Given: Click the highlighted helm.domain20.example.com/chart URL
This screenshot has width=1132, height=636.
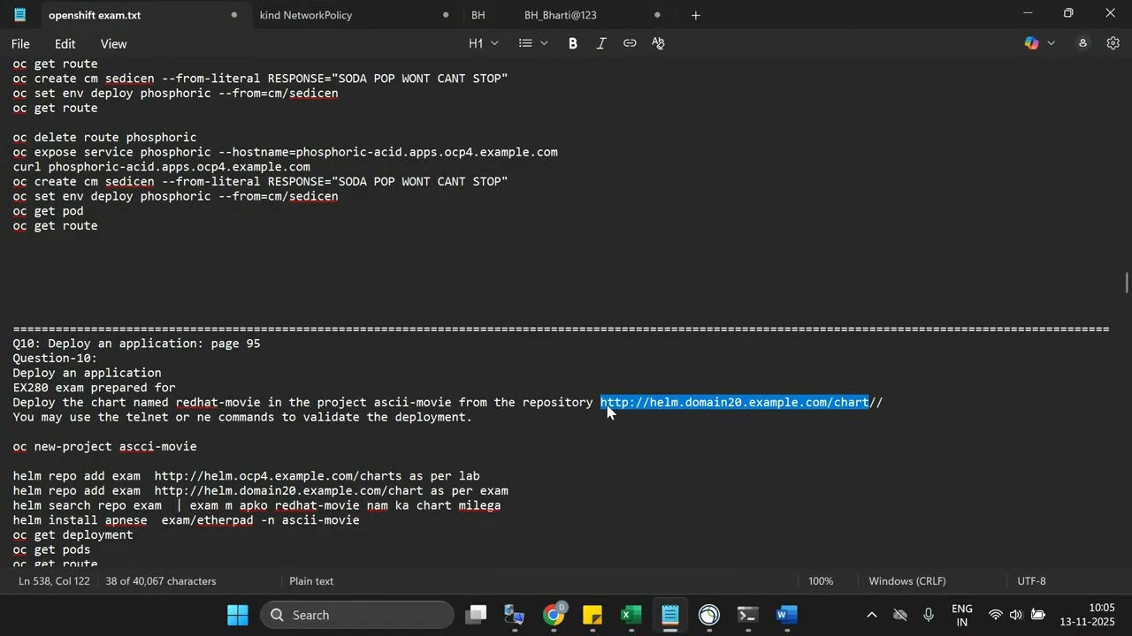Looking at the screenshot, I should pyautogui.click(x=734, y=403).
